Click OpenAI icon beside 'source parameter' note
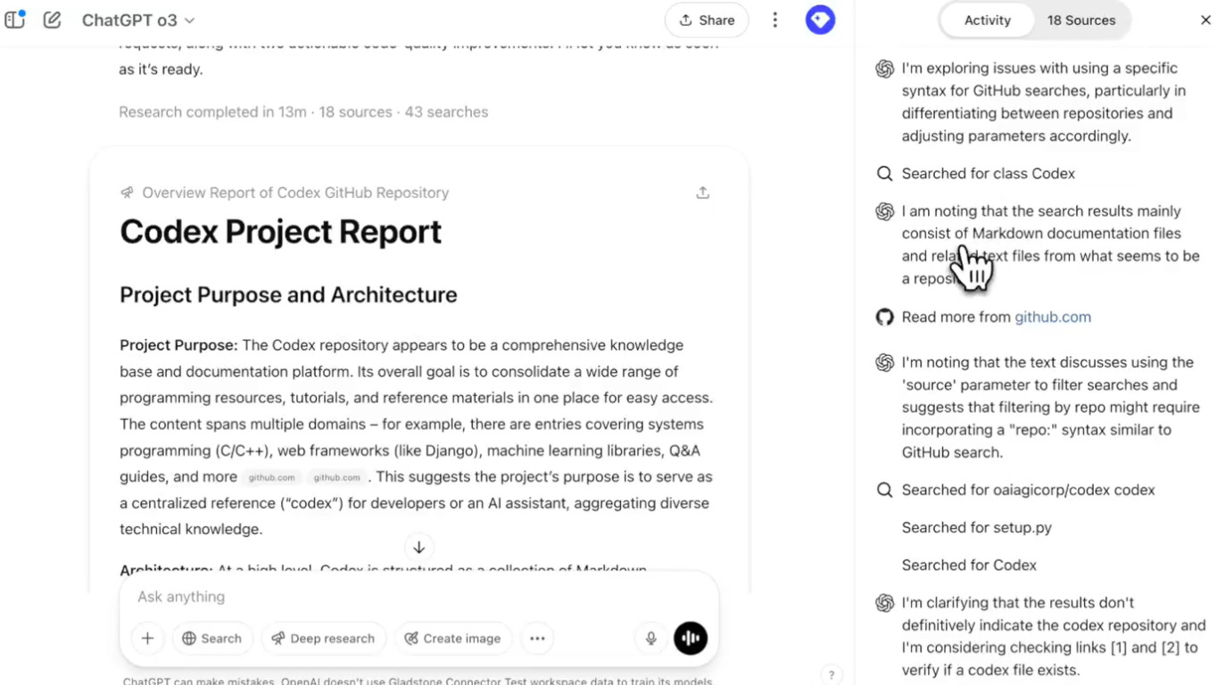 coord(884,362)
